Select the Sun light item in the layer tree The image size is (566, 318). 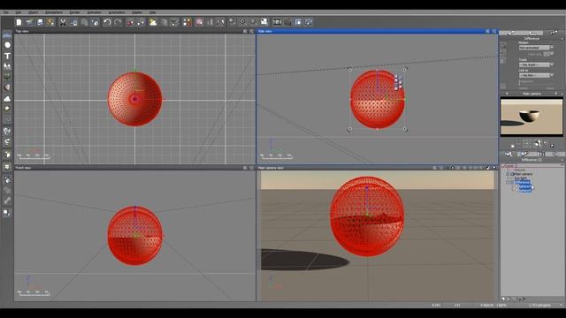click(x=521, y=178)
